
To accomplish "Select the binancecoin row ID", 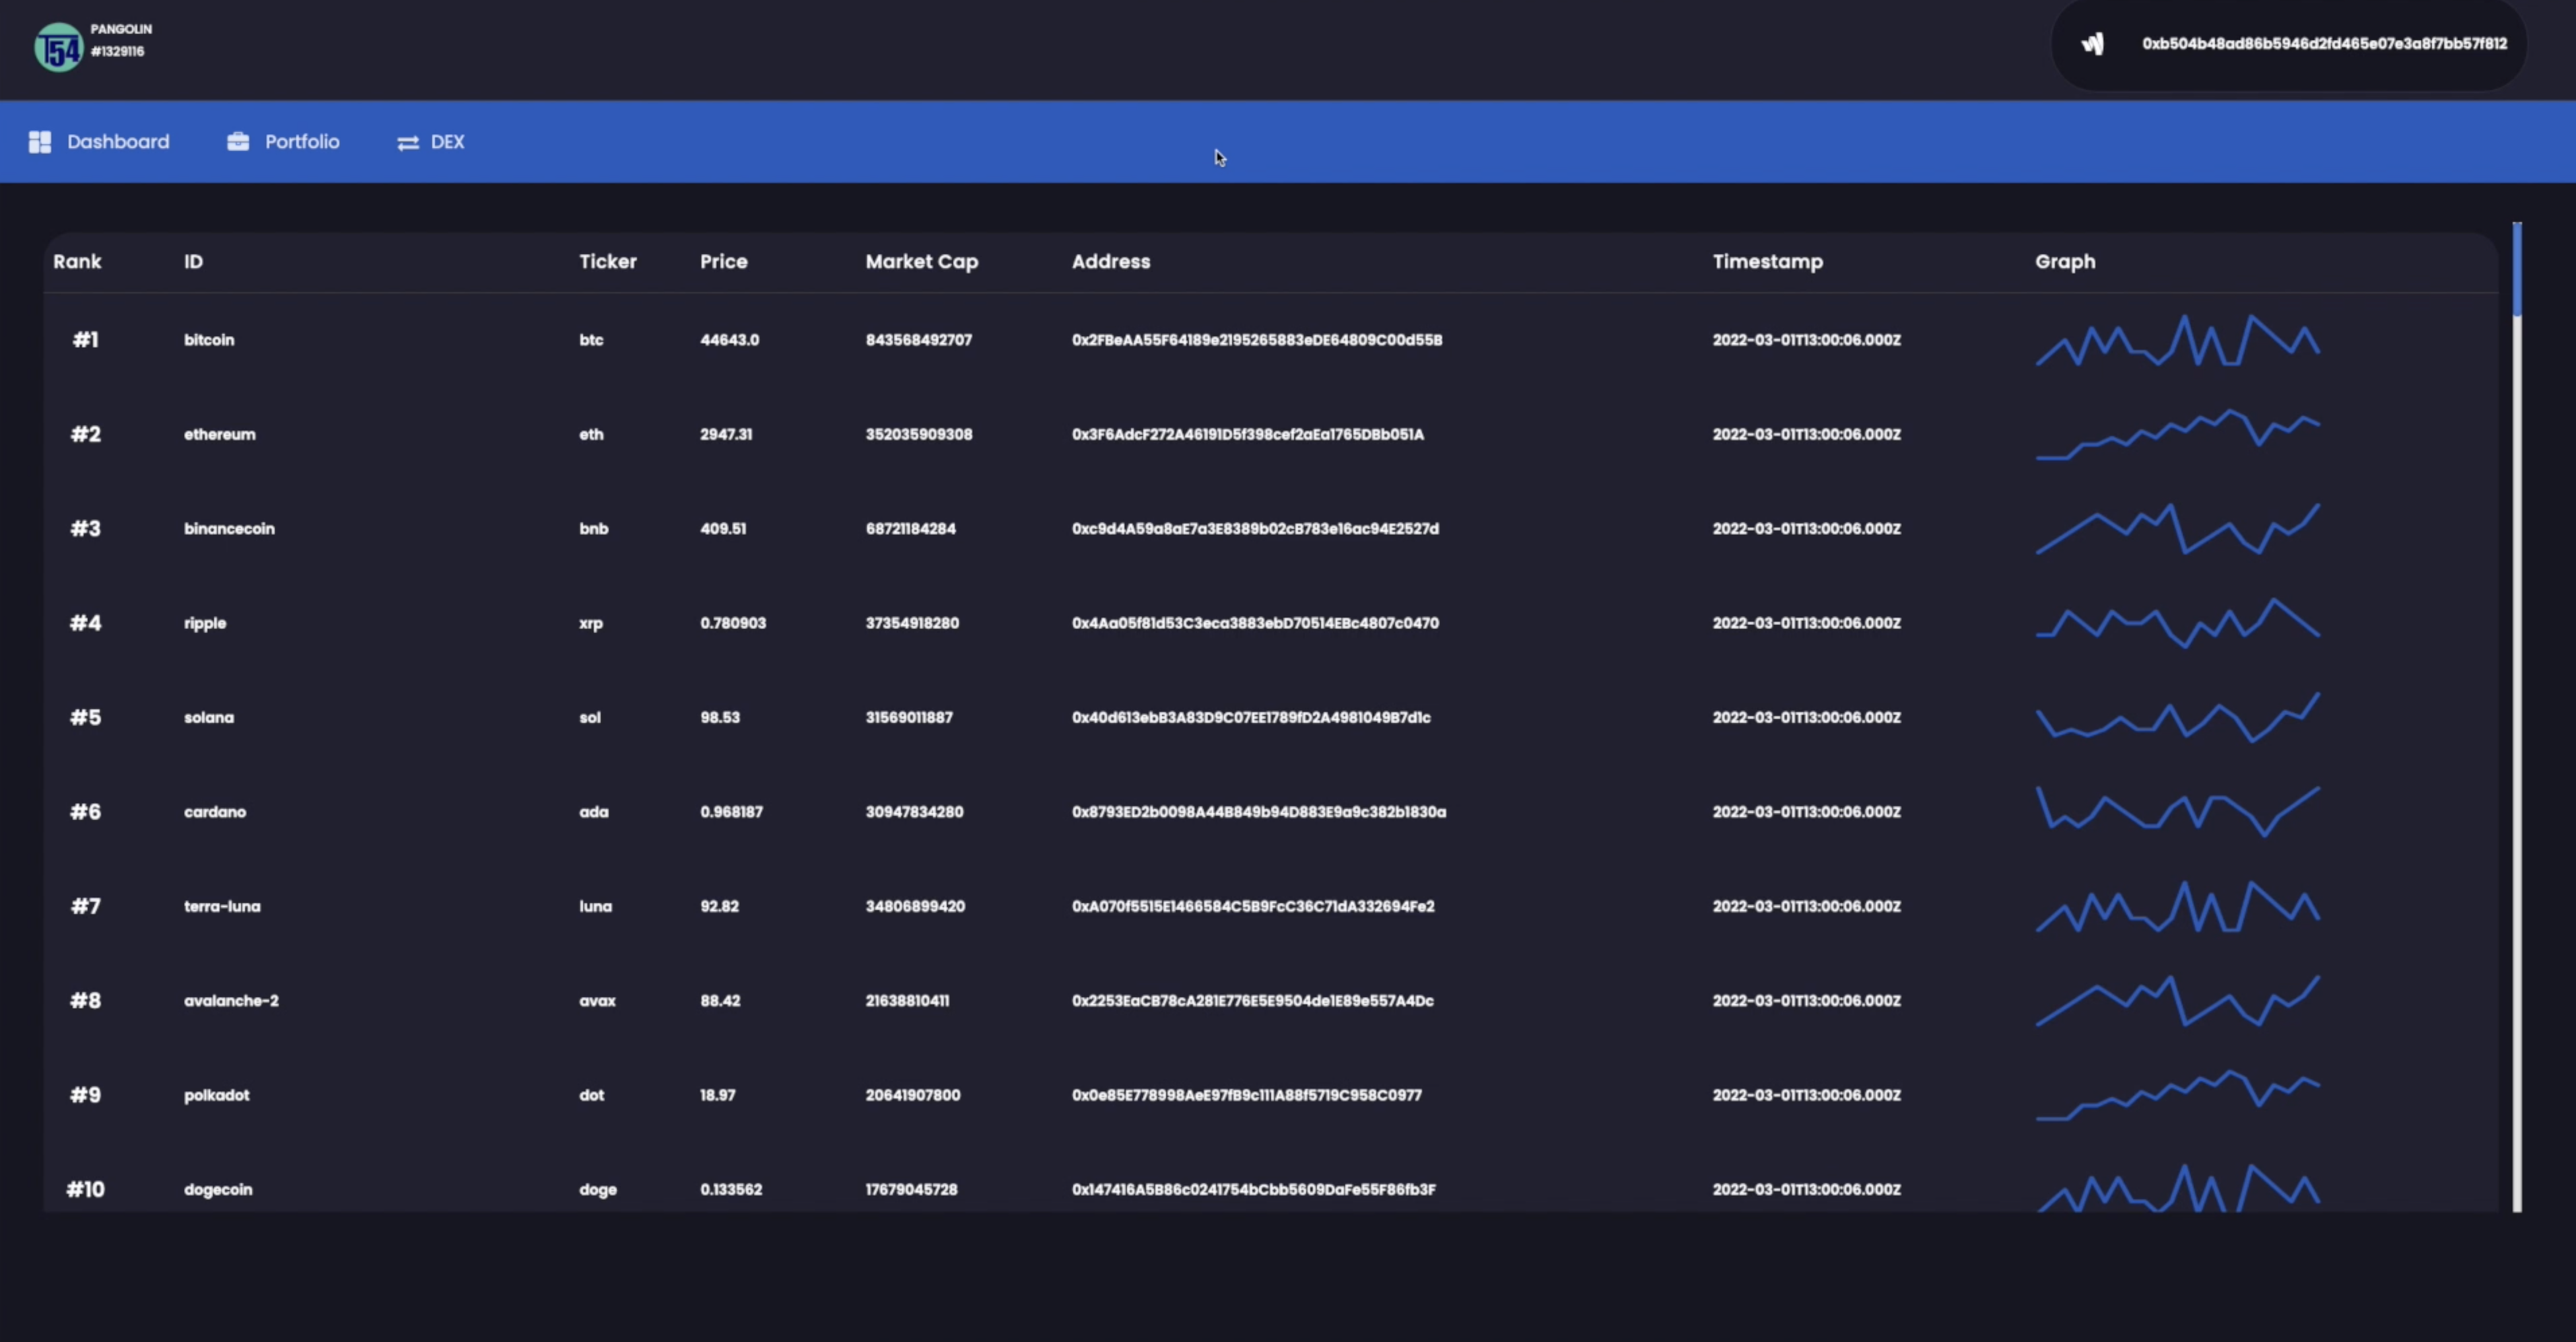I will pyautogui.click(x=229, y=528).
